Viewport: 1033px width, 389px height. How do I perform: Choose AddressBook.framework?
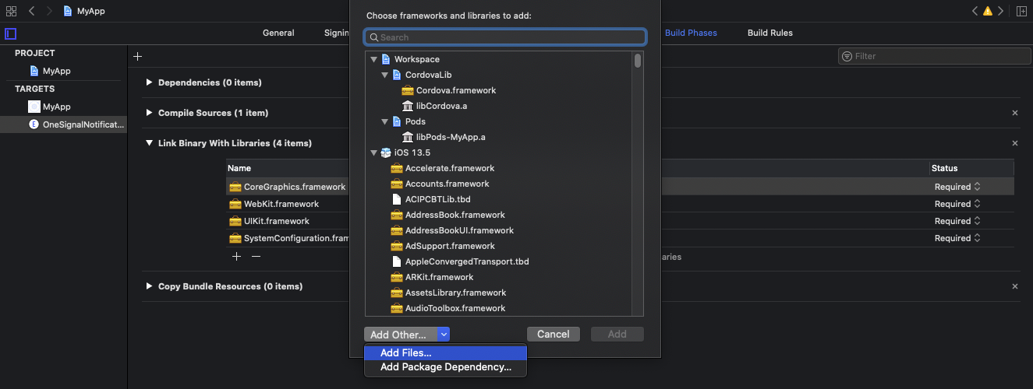click(448, 215)
